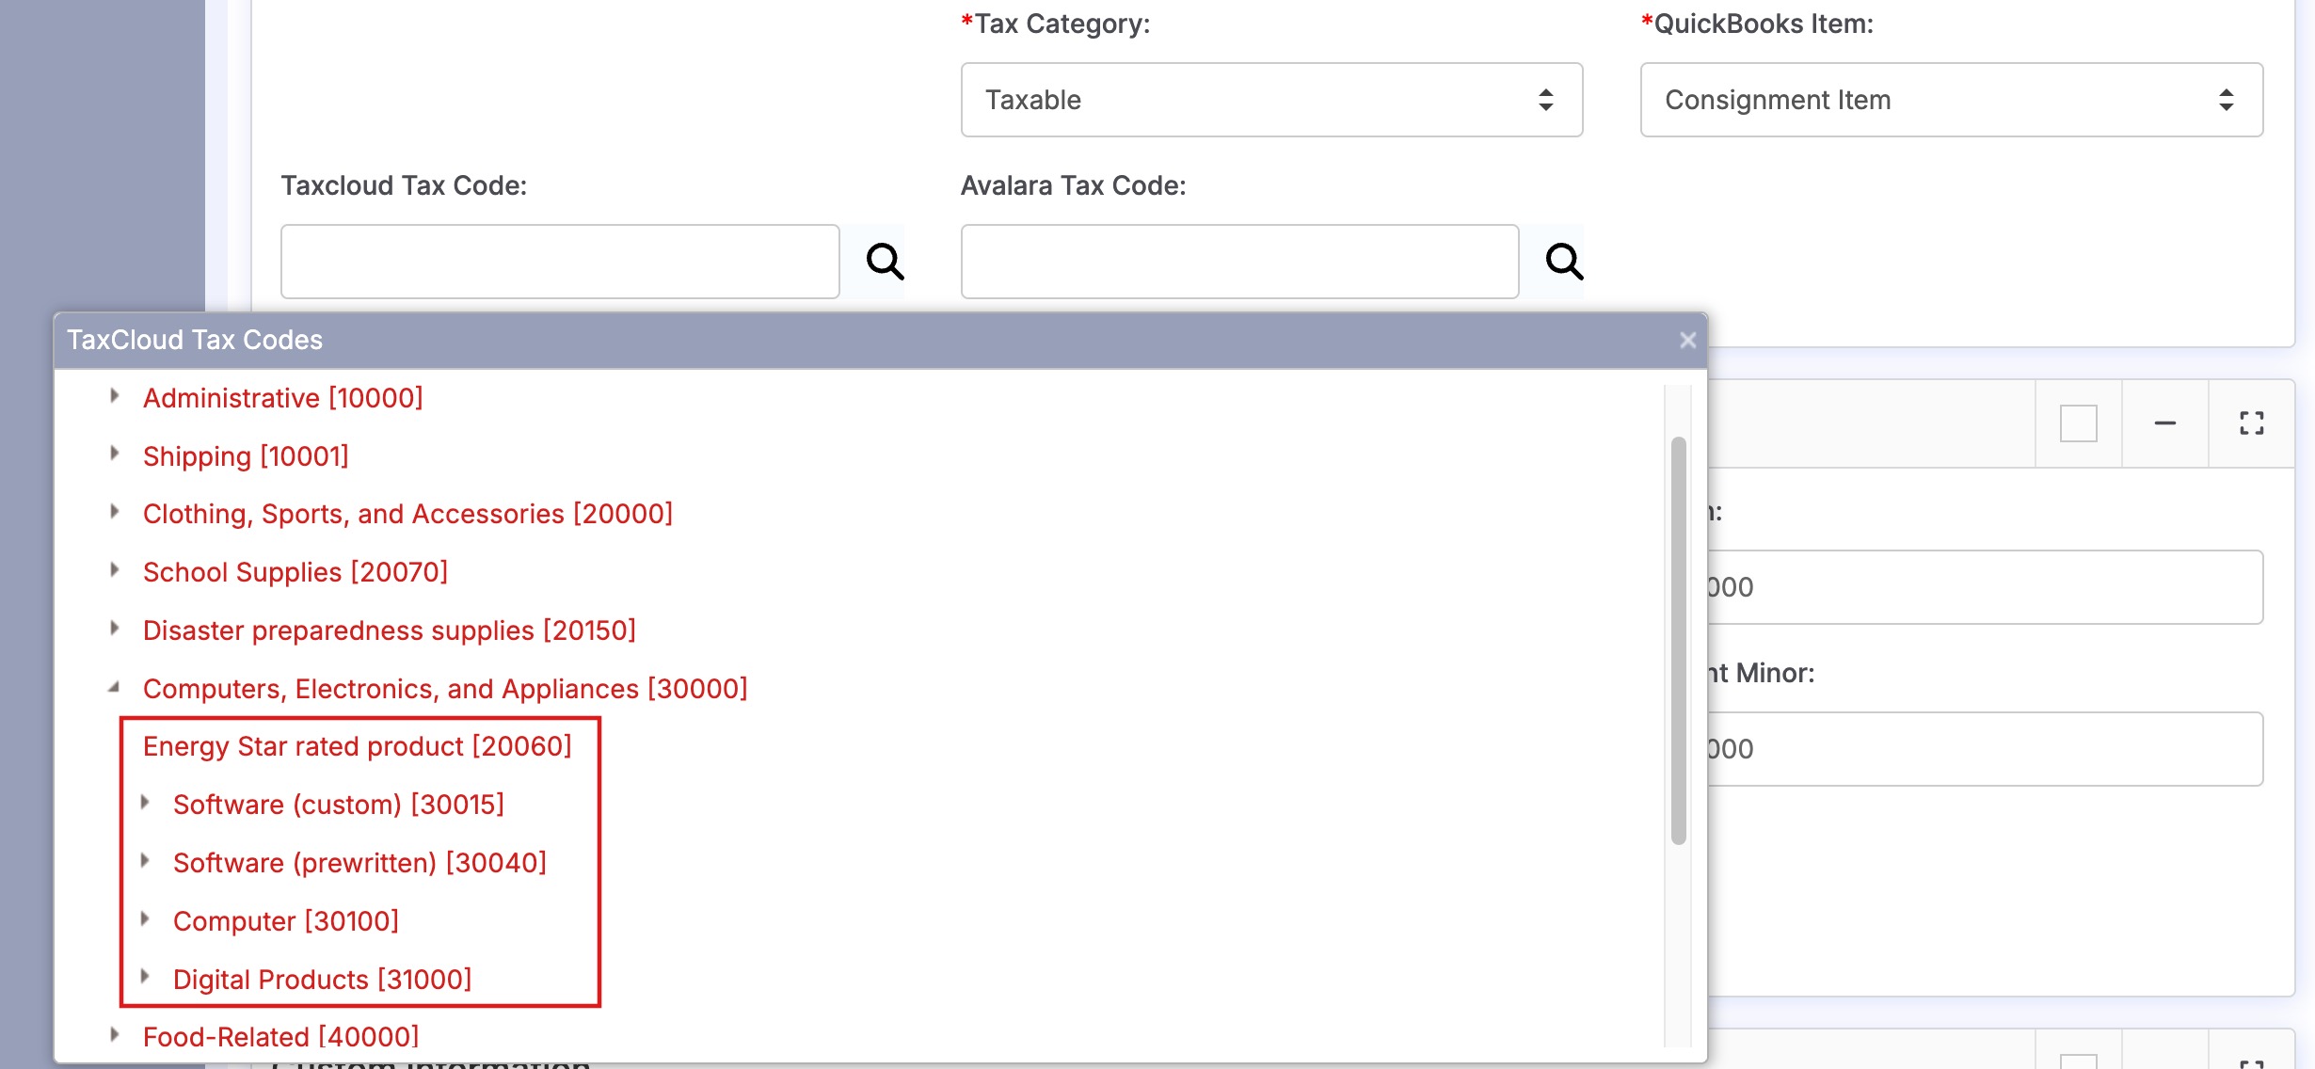Tick the checkbox in panel header
The image size is (2315, 1069).
[2078, 423]
